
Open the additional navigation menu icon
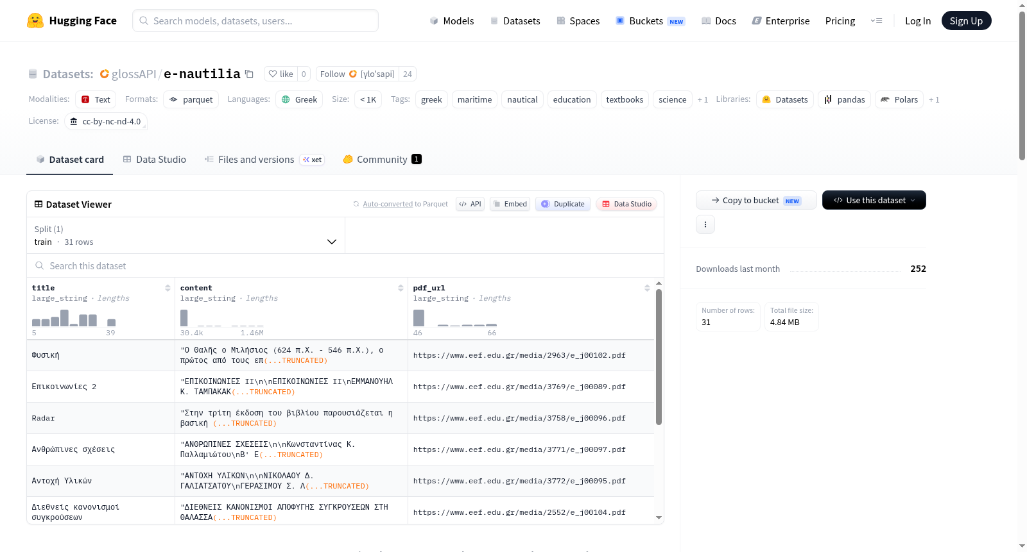[876, 21]
